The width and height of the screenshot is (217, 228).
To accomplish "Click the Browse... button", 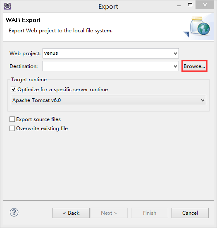I will [194, 66].
